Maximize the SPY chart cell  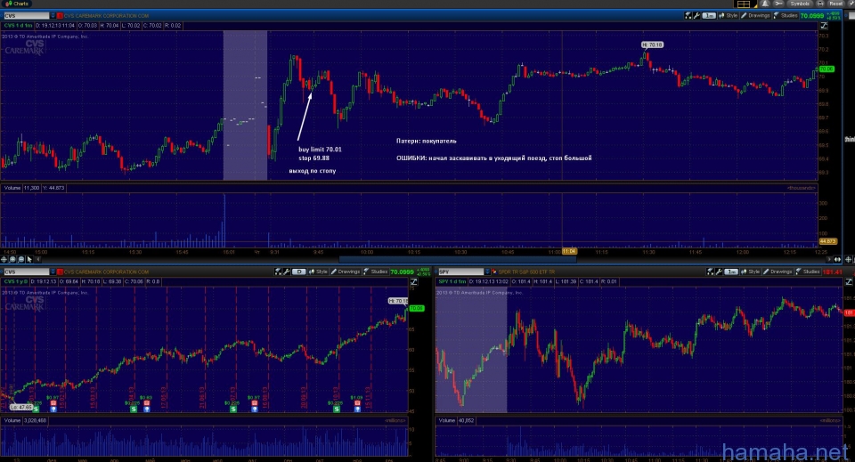pos(849,281)
